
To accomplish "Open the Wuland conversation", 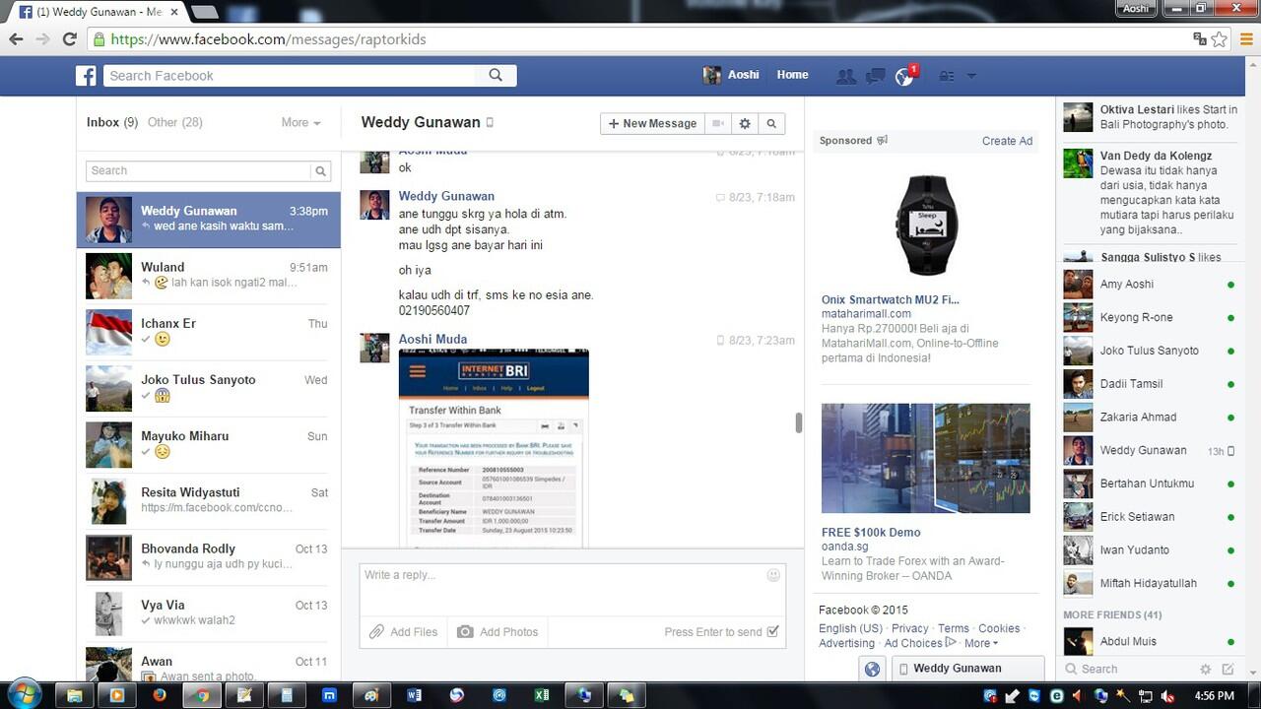I will (209, 276).
